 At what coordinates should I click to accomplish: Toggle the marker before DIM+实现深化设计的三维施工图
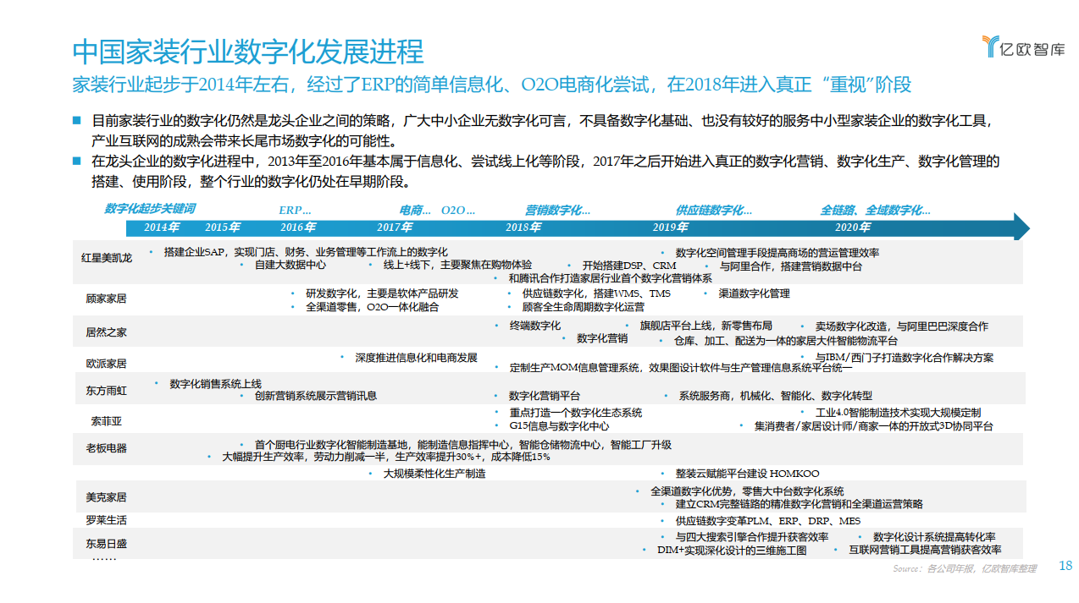point(645,548)
